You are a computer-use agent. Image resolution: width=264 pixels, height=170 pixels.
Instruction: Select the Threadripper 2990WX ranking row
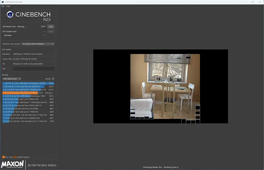pos(28,83)
